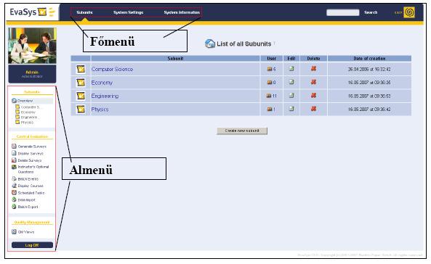This screenshot has height=264, width=431.
Task: Open the System Settings menu
Action: tap(129, 12)
